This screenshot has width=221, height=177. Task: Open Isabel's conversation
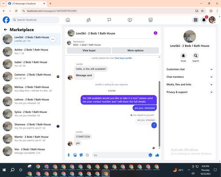point(31,64)
